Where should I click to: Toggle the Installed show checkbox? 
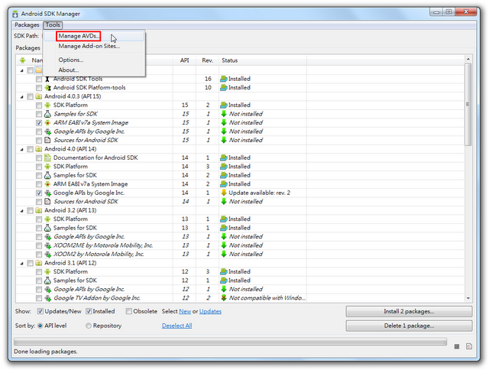click(x=89, y=311)
